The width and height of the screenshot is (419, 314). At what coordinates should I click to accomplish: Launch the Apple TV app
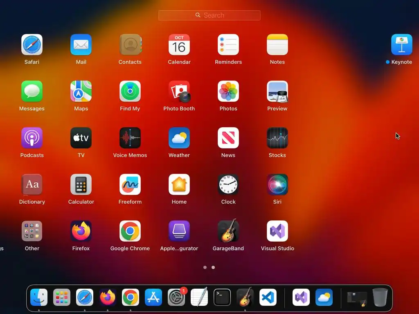click(81, 138)
